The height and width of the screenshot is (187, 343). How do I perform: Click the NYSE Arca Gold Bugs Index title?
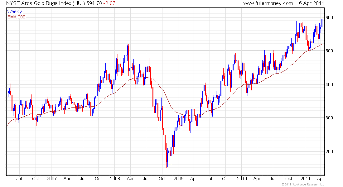click(46, 3)
